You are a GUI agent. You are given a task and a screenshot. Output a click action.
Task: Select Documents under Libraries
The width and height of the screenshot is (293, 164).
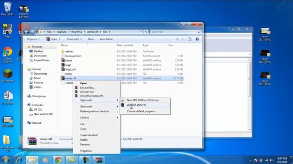point(40,74)
